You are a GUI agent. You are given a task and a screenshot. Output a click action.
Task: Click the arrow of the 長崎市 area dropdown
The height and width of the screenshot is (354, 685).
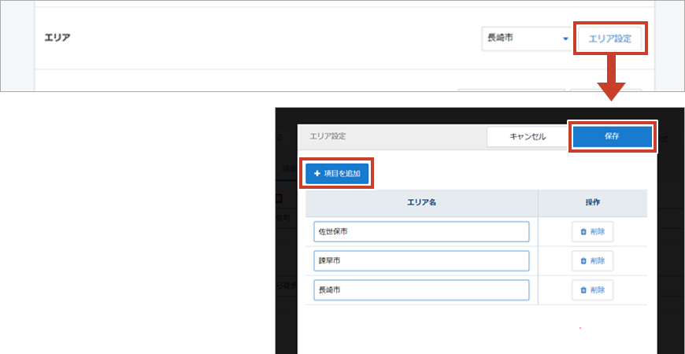coord(565,39)
